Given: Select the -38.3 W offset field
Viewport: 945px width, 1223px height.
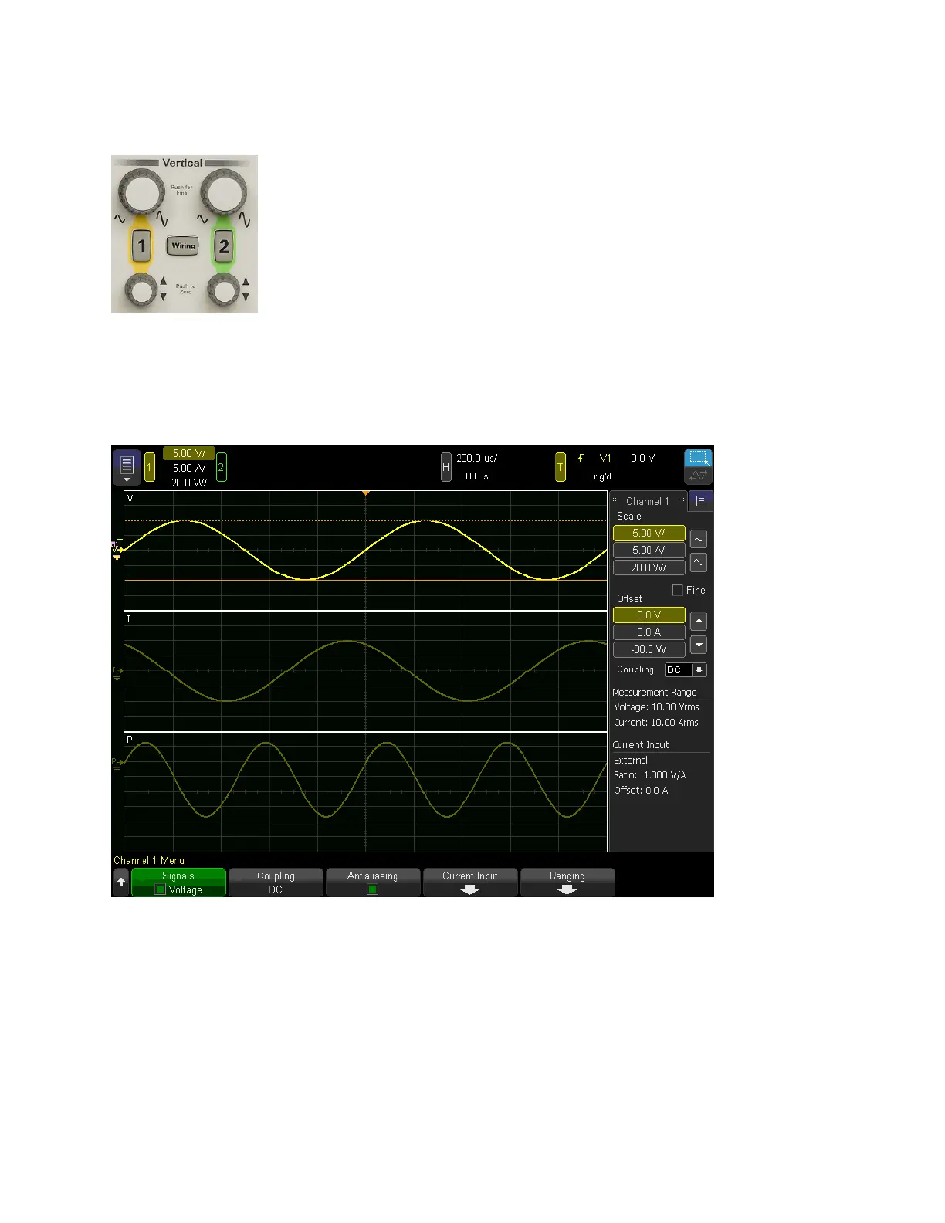Looking at the screenshot, I should (649, 649).
